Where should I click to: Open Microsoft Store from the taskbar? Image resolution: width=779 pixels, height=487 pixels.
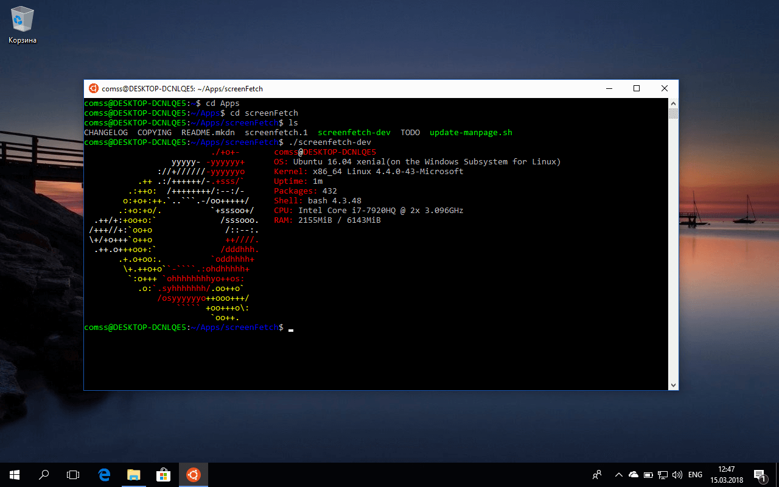[x=164, y=474]
